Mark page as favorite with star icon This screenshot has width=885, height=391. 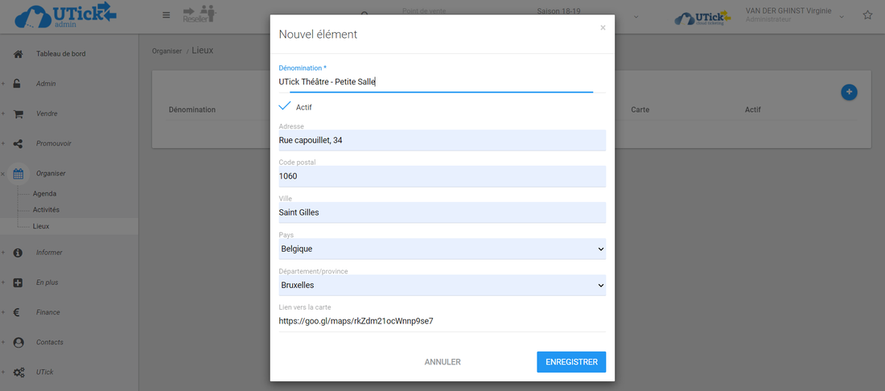pyautogui.click(x=867, y=15)
